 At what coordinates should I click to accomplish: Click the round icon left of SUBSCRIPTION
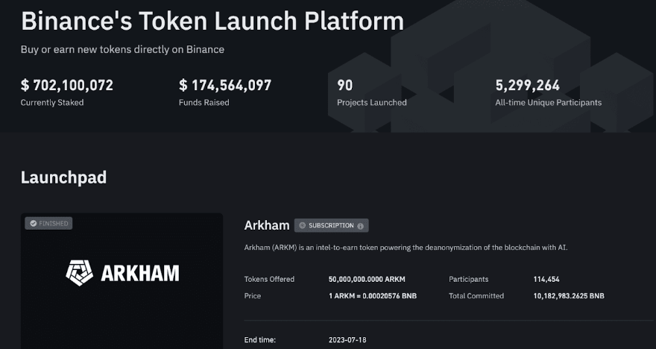click(x=303, y=225)
